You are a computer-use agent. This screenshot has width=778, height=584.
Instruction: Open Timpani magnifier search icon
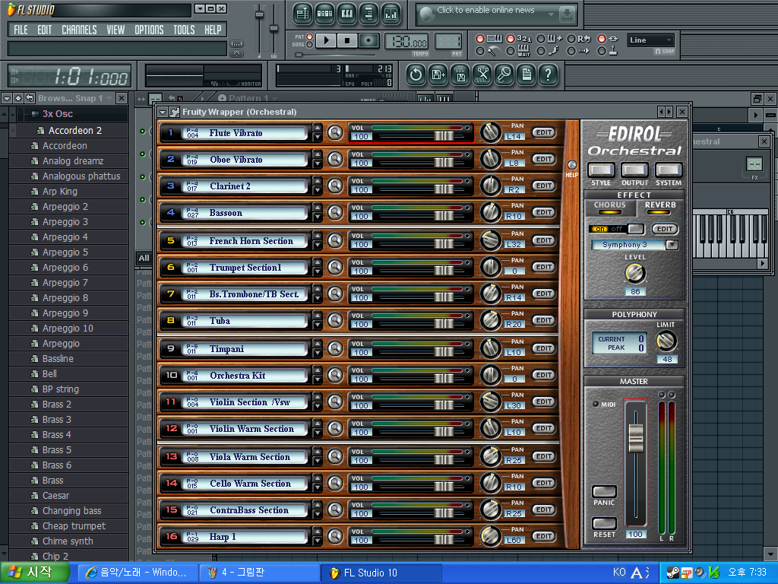tap(335, 348)
